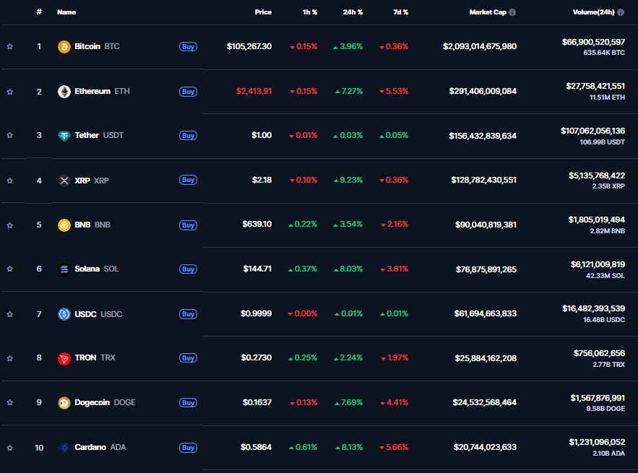The image size is (638, 473).
Task: Open the BNB name link
Action: [x=92, y=225]
